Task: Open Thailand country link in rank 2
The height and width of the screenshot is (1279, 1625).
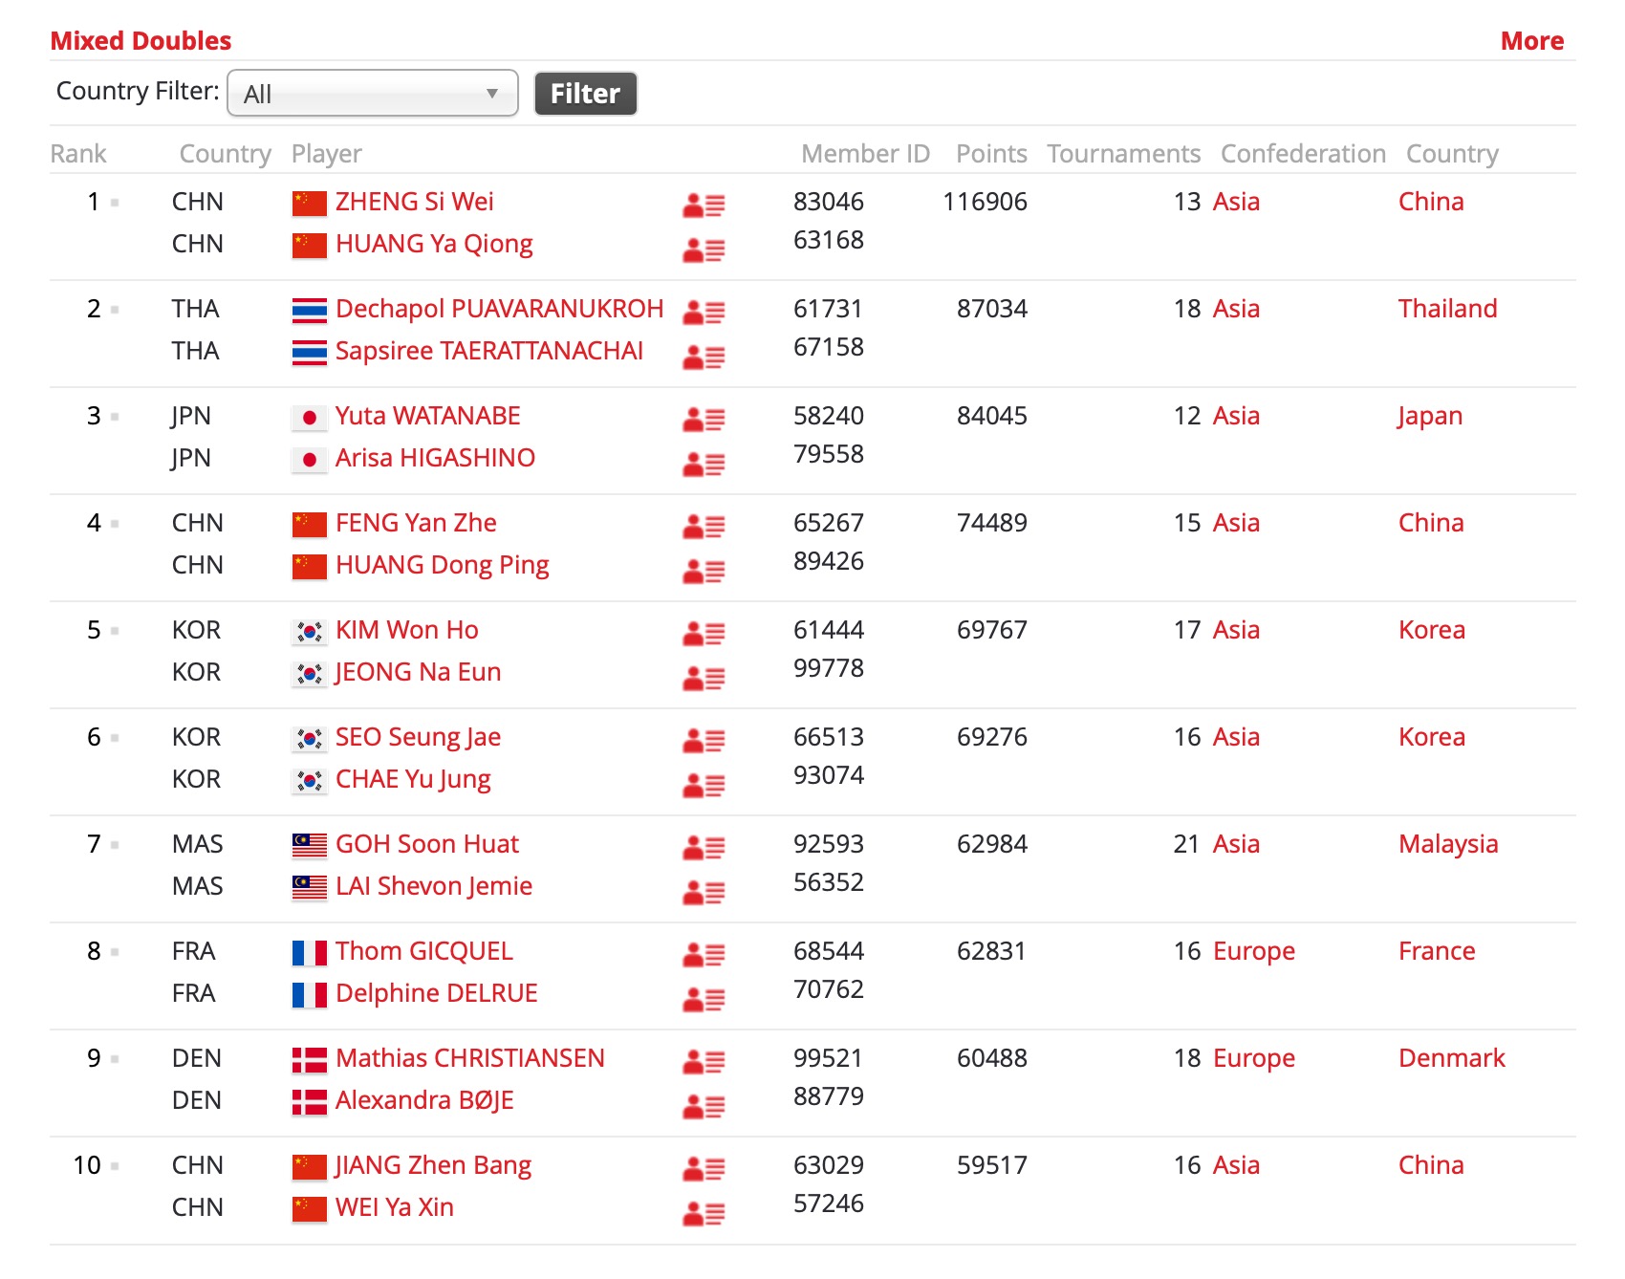Action: pyautogui.click(x=1447, y=309)
